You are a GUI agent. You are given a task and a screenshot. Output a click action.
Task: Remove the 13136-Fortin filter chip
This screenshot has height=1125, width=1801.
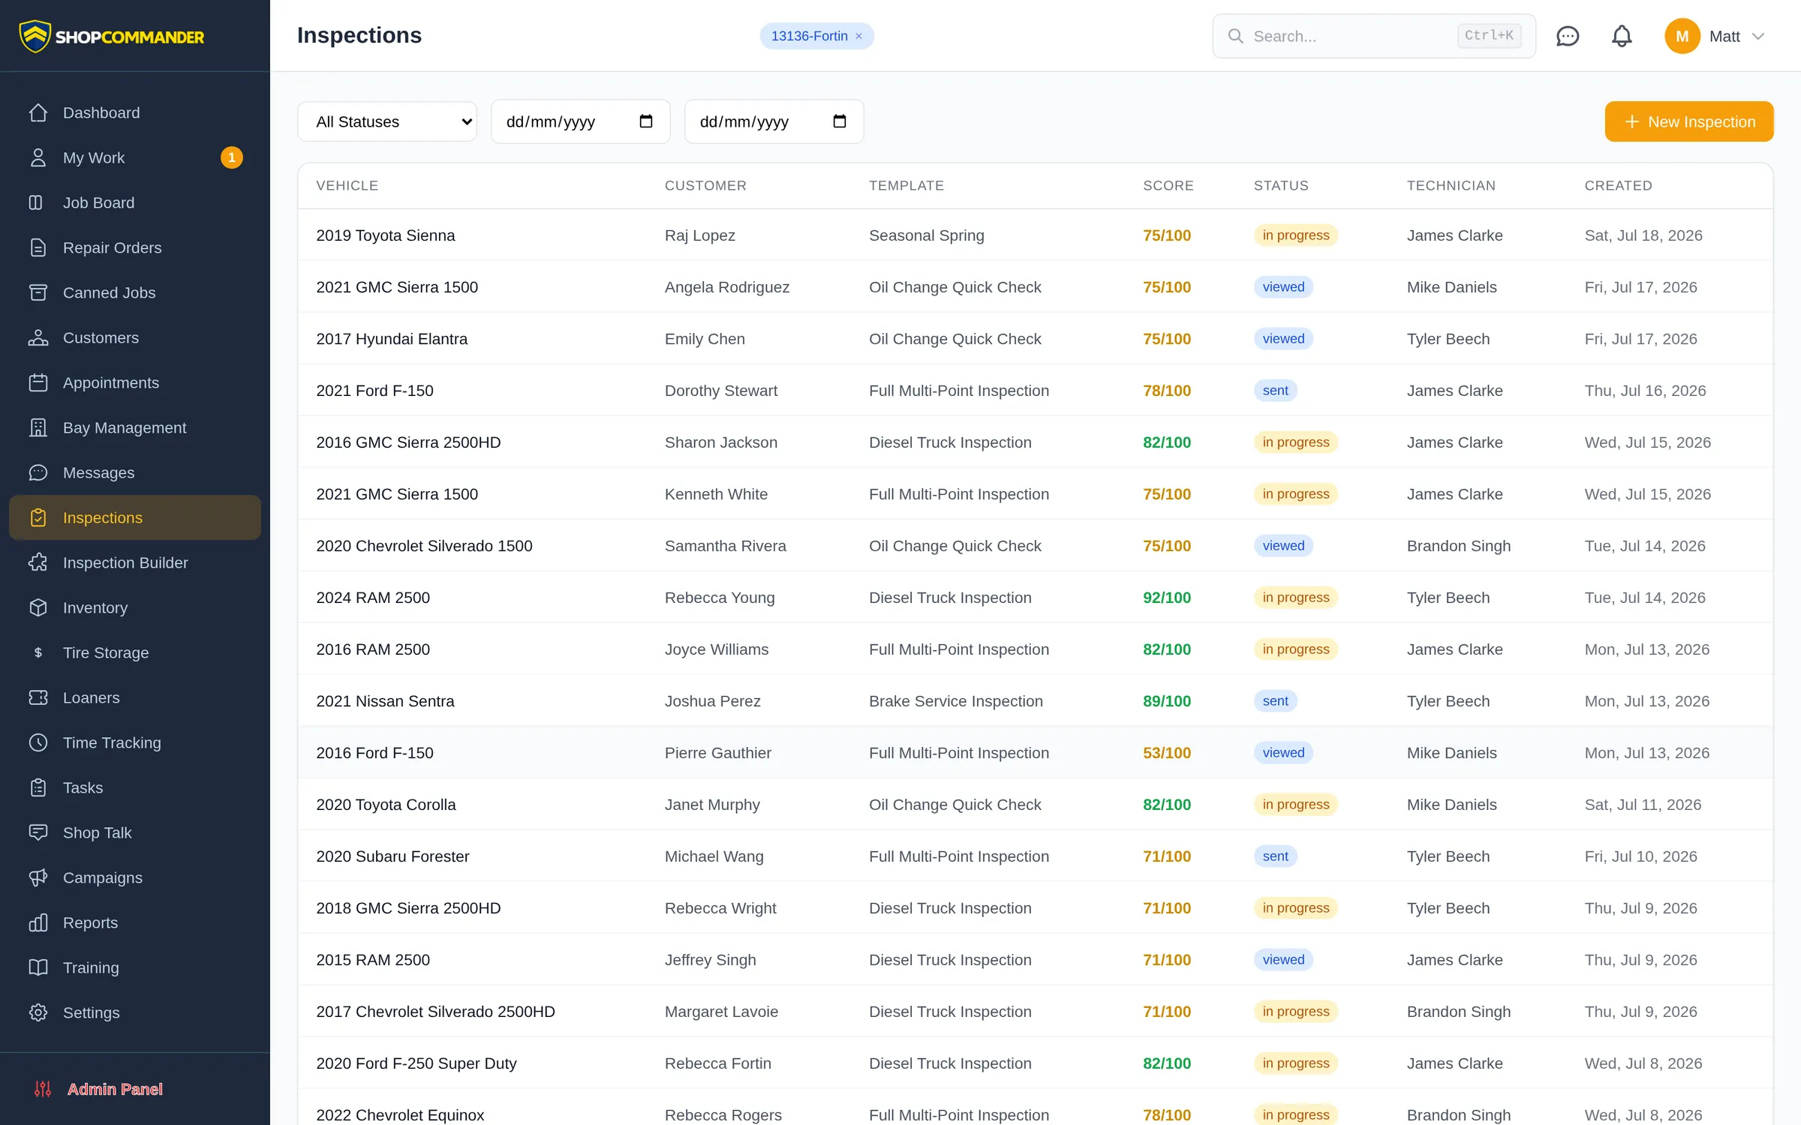pyautogui.click(x=859, y=36)
